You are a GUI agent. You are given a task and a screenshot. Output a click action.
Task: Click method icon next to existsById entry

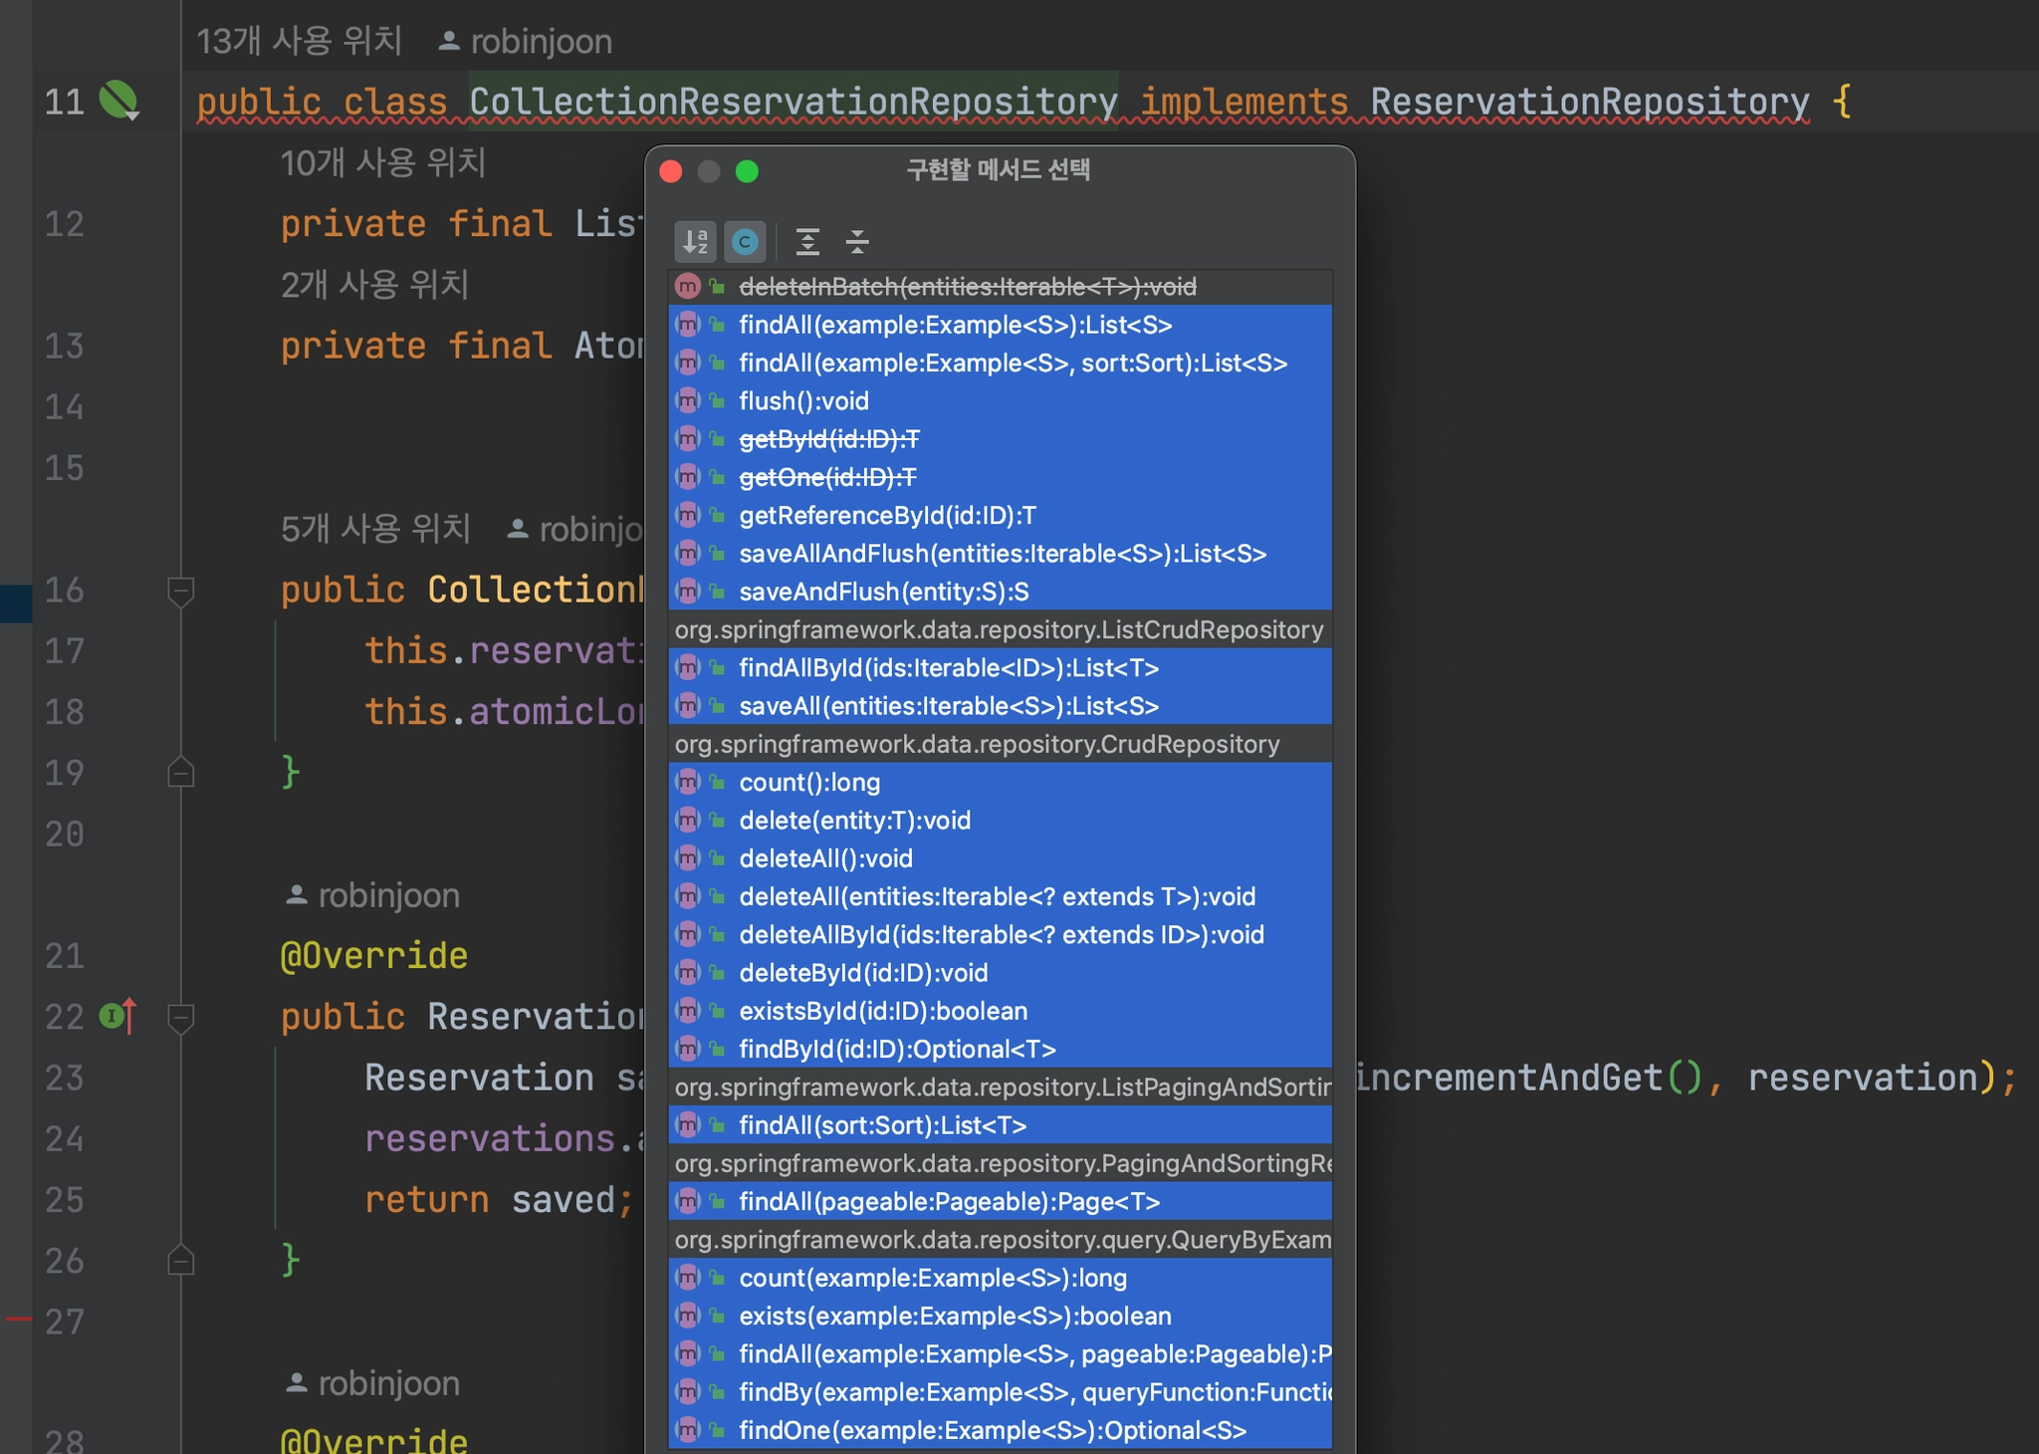click(688, 1011)
